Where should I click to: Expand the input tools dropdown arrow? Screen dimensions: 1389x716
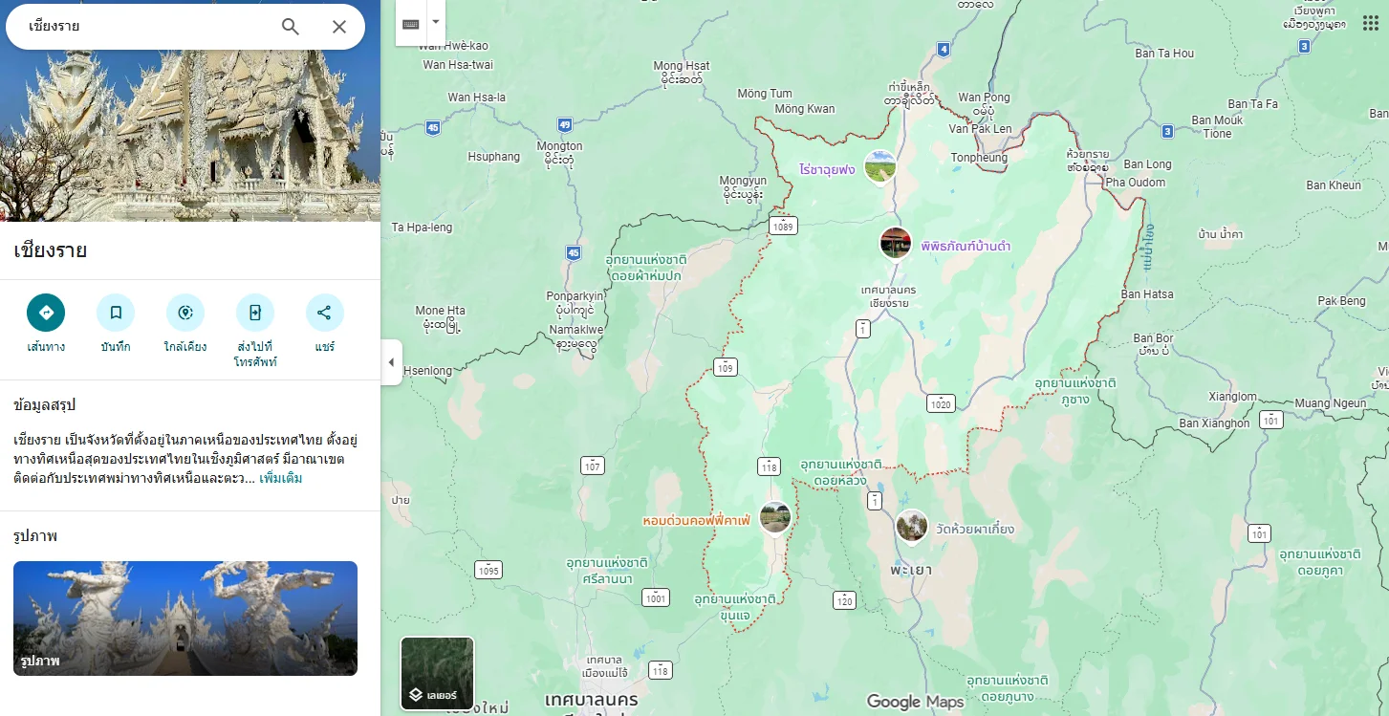pos(436,23)
